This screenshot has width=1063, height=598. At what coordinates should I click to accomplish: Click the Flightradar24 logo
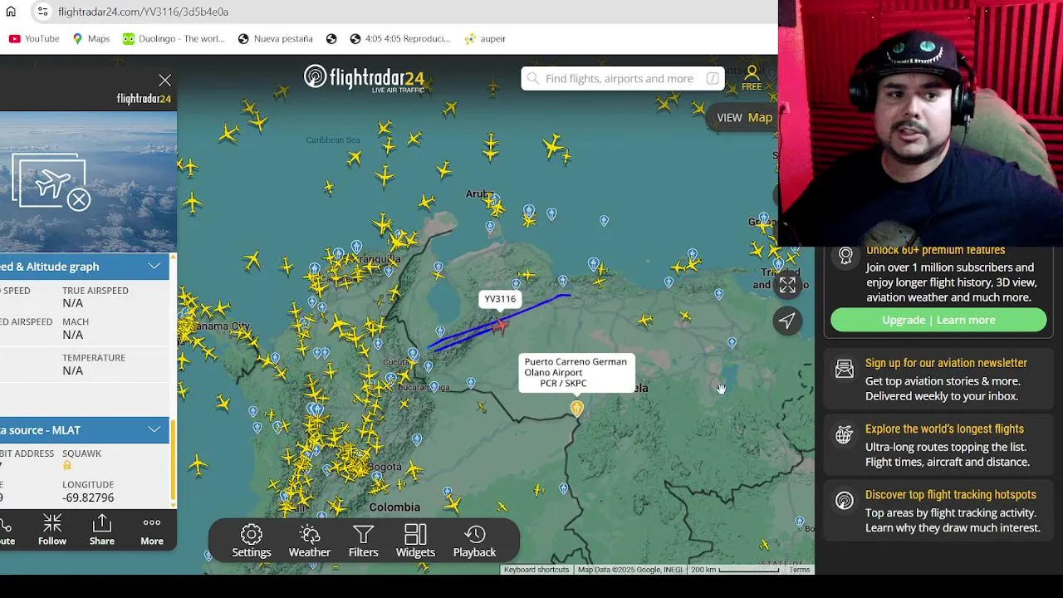click(x=364, y=78)
